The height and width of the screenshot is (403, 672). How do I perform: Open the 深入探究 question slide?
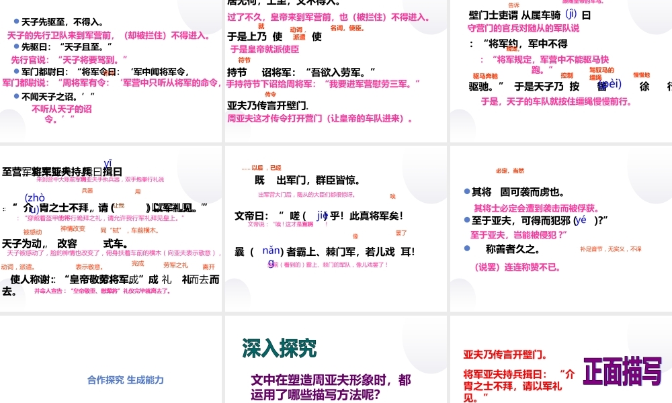point(335,360)
